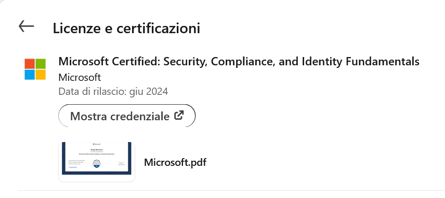The width and height of the screenshot is (445, 198).
Task: Open the Mostra credenziale button
Action: (x=127, y=116)
